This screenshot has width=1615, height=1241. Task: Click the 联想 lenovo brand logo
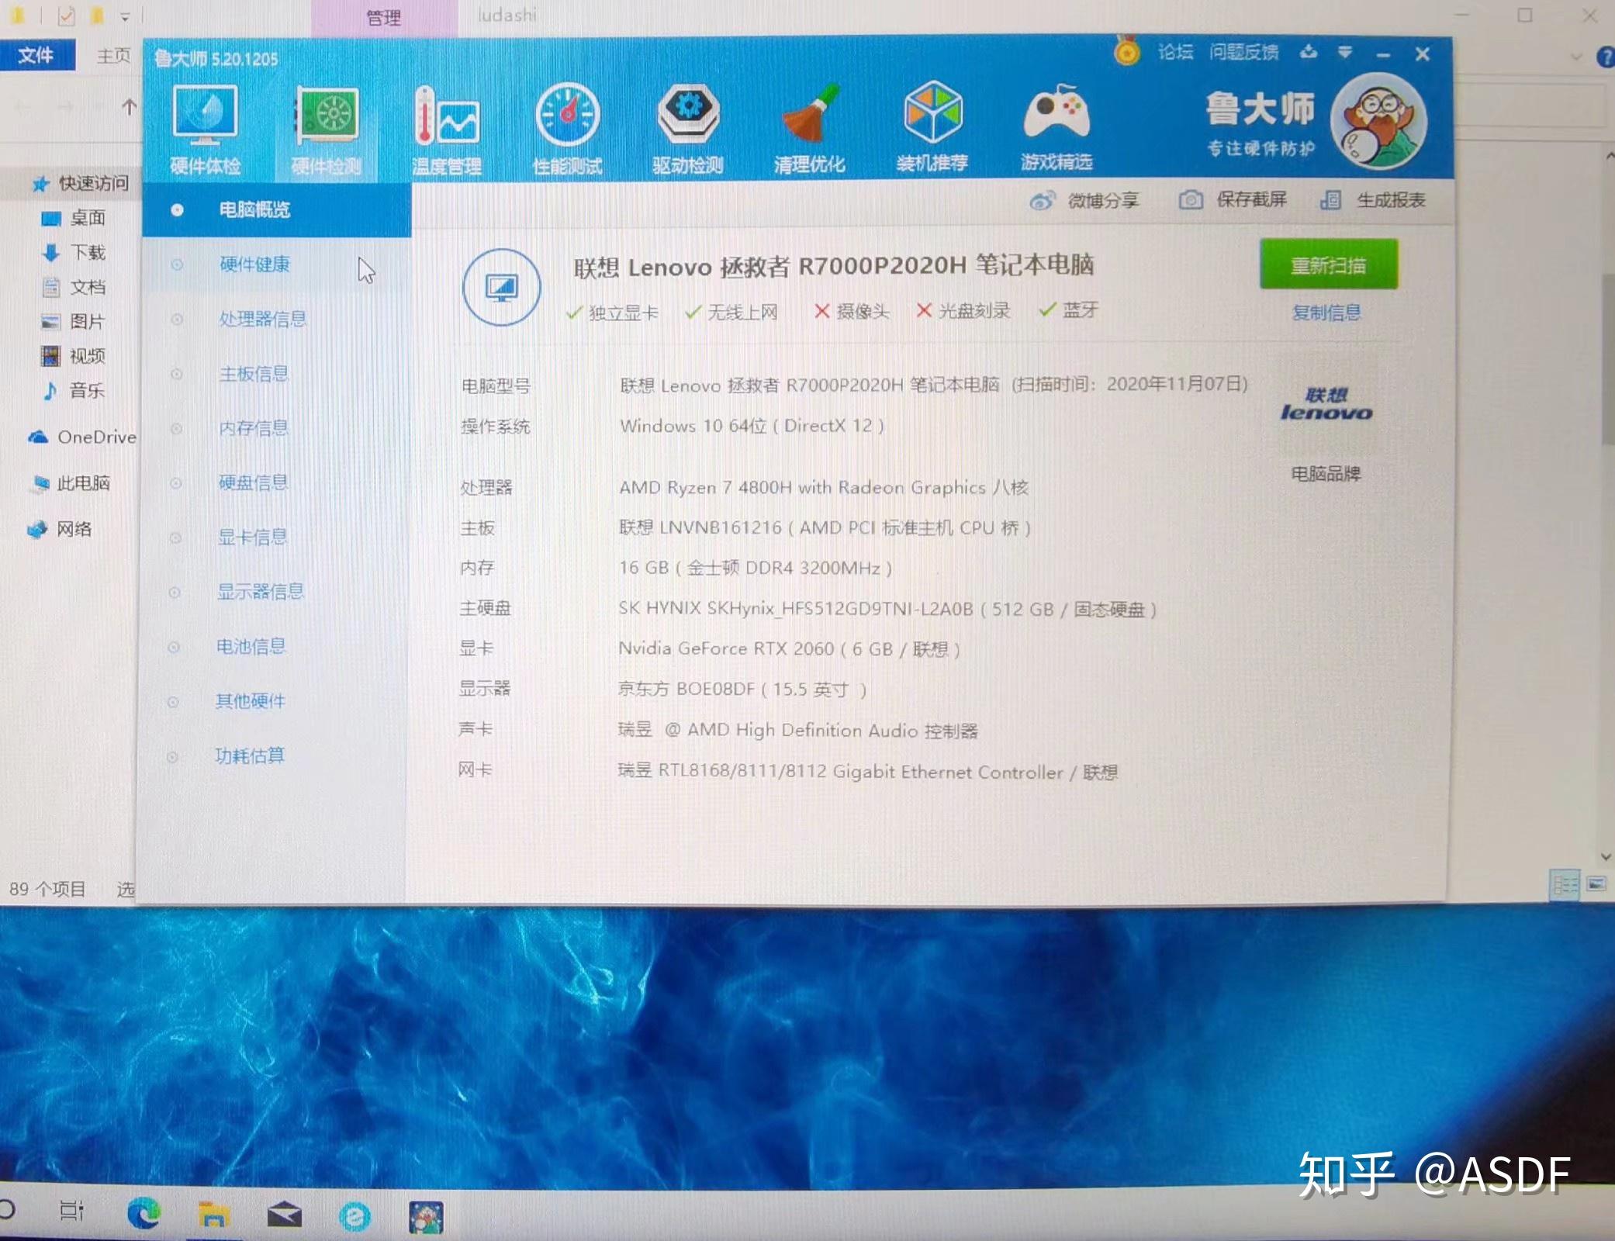point(1326,404)
